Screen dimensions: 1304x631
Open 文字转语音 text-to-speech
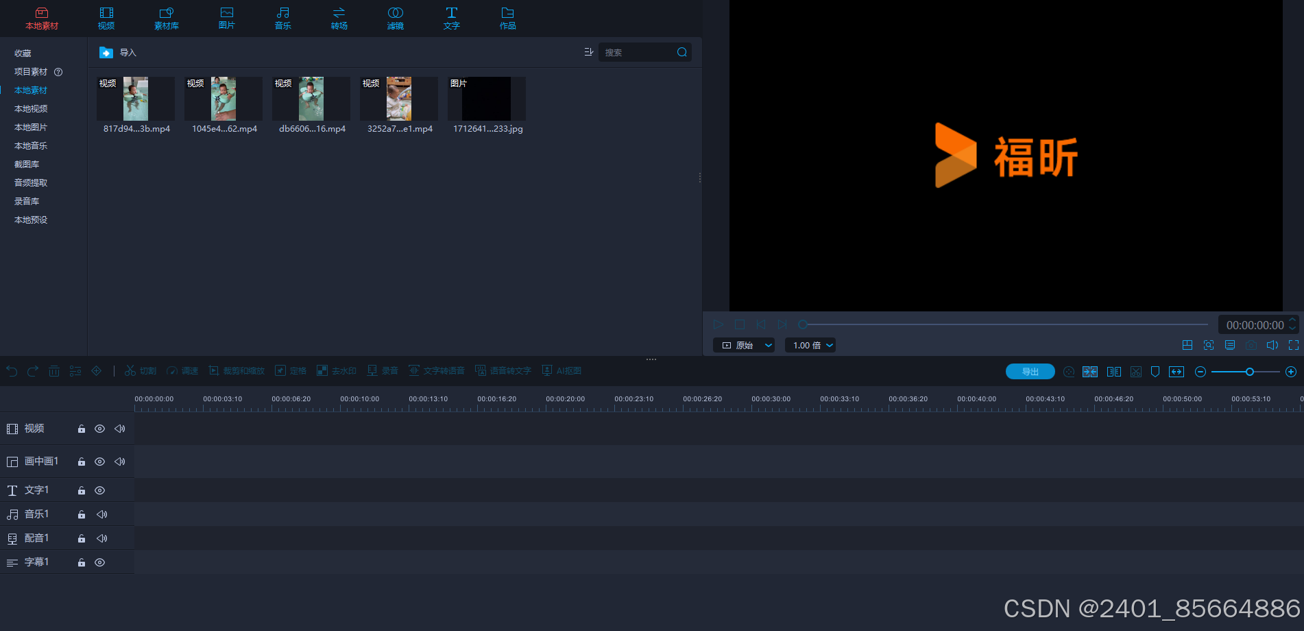click(437, 371)
